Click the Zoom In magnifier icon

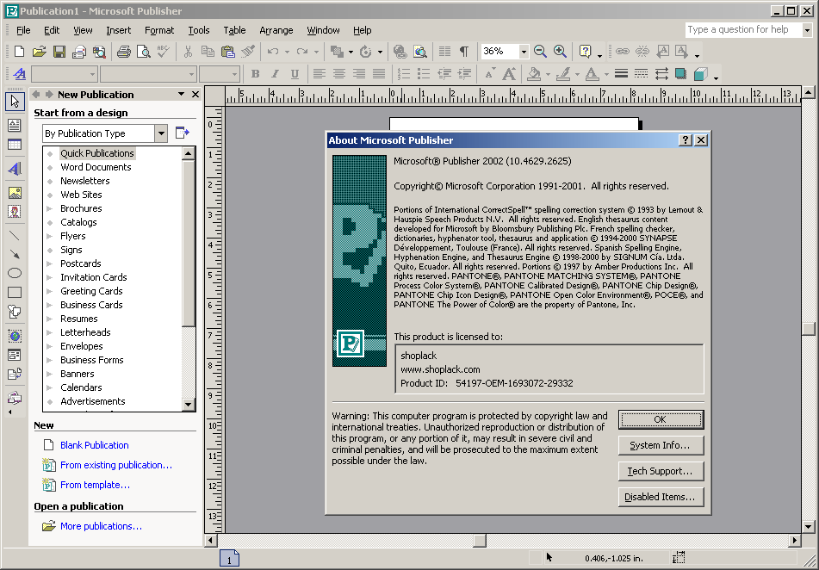(560, 51)
